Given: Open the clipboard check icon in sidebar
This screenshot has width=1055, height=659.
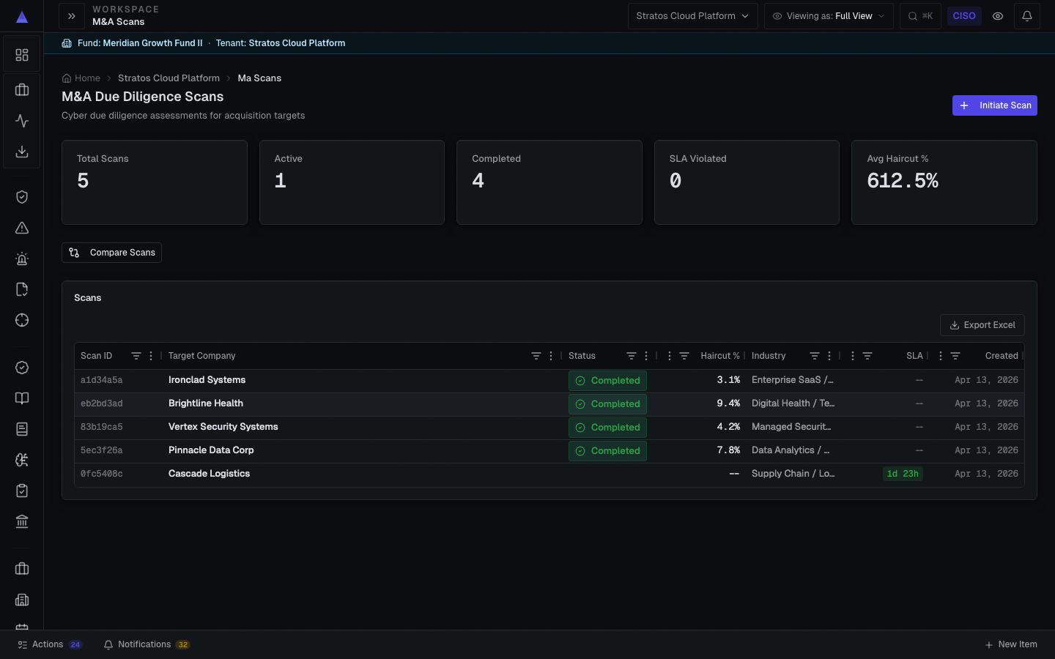Looking at the screenshot, I should (x=22, y=491).
